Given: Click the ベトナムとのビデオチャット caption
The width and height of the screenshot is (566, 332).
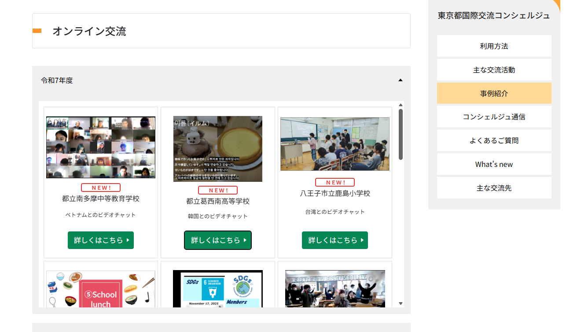Looking at the screenshot, I should click(x=101, y=215).
